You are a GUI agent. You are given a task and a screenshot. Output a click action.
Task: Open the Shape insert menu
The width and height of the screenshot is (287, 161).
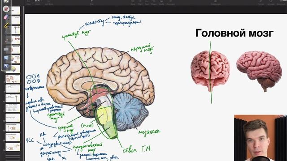tap(154, 2)
